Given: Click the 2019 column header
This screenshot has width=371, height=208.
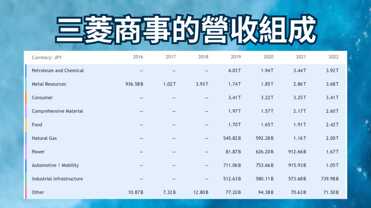Looking at the screenshot, I should click(236, 57).
